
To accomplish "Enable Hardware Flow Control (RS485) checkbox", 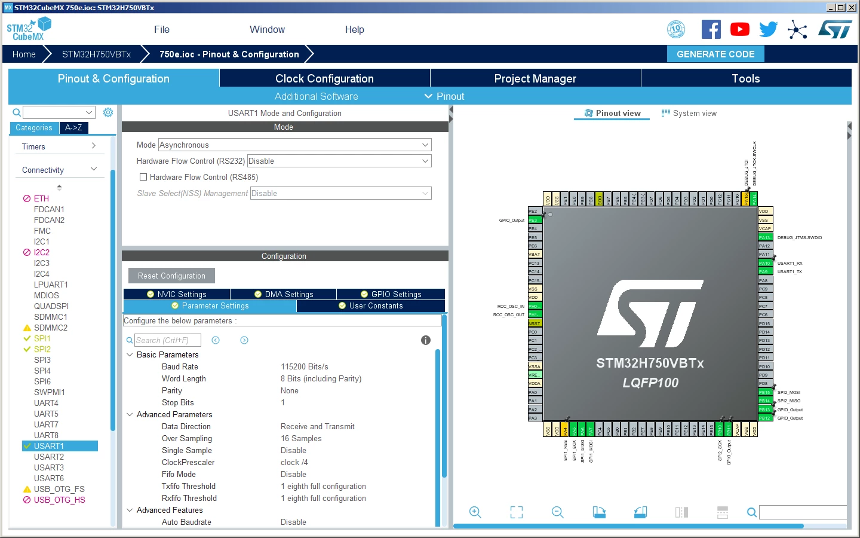I will (x=143, y=177).
